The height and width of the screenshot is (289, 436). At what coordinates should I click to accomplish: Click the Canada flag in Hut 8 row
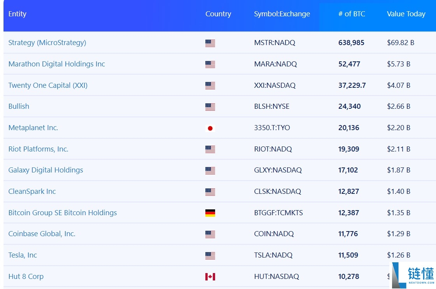(x=210, y=277)
